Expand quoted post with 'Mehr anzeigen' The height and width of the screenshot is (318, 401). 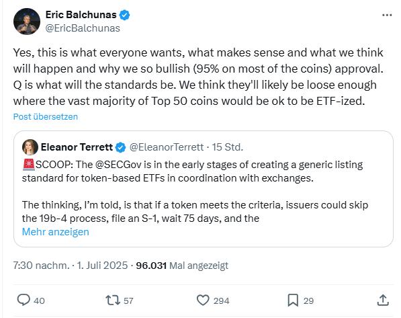pyautogui.click(x=56, y=232)
